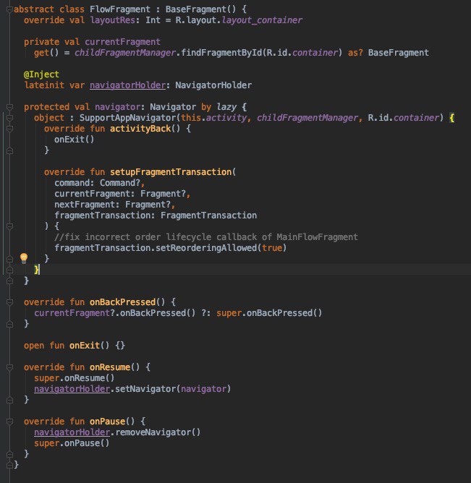
Task: Click 'open fun onExit()' function name
Action: (85, 346)
